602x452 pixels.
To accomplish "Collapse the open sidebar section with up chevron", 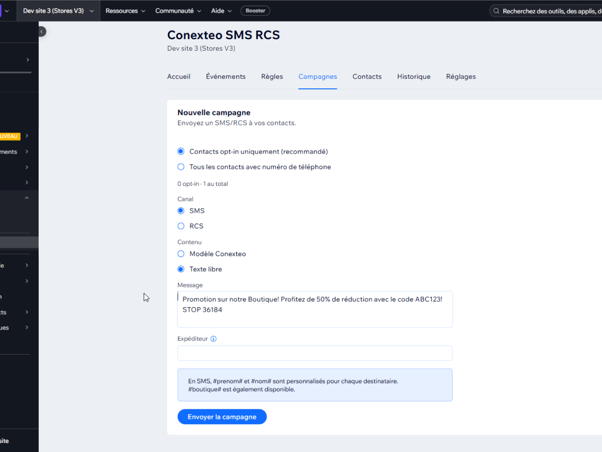I will (27, 198).
